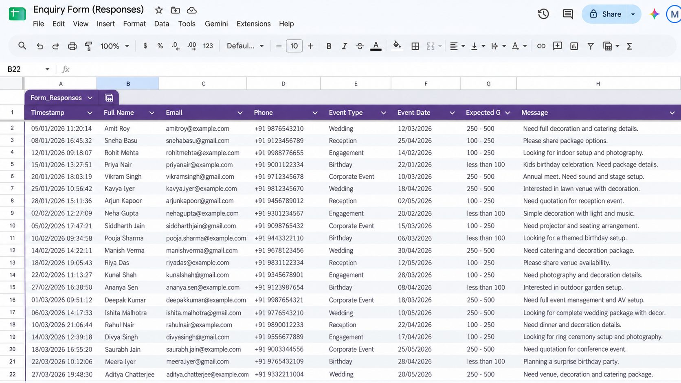The width and height of the screenshot is (681, 383).
Task: Insert a chart
Action: click(x=574, y=46)
